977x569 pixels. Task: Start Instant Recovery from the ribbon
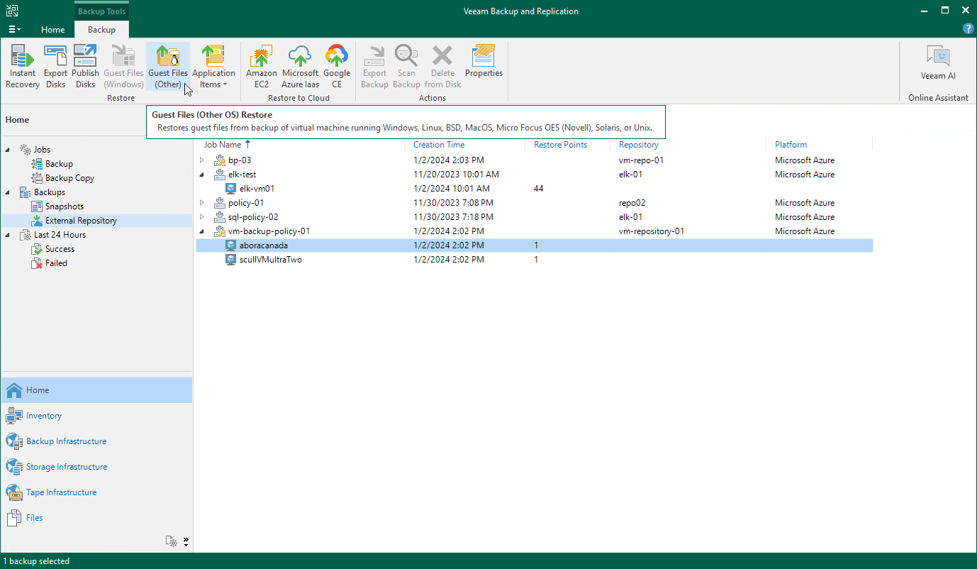click(x=23, y=67)
